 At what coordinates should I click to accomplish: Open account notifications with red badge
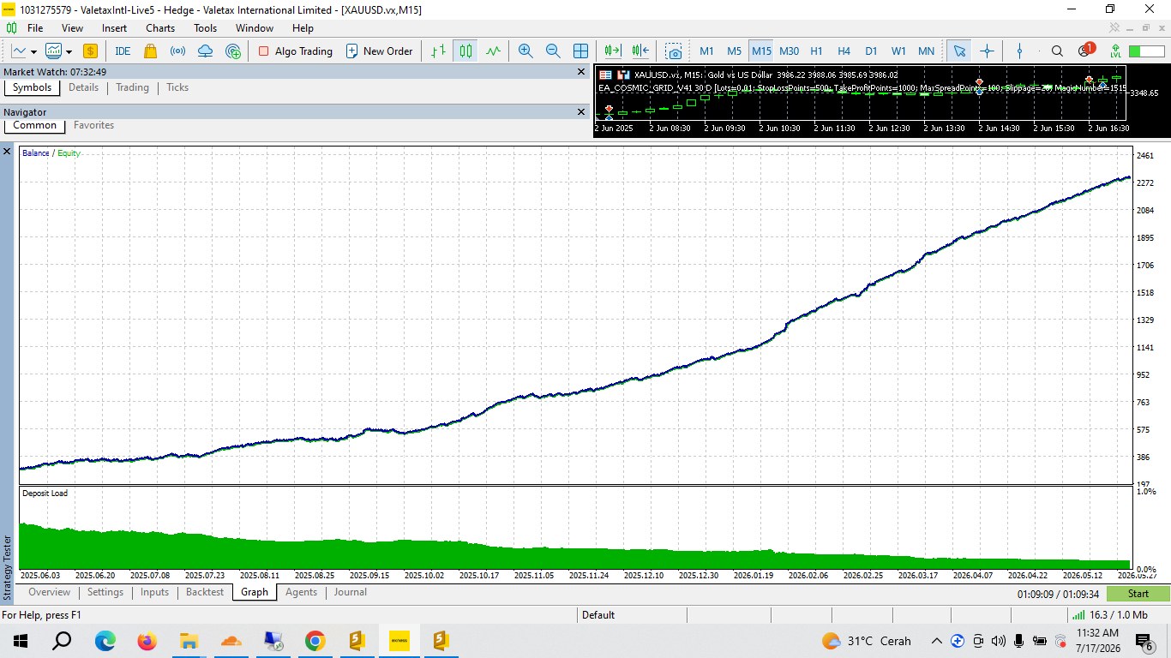[1085, 51]
